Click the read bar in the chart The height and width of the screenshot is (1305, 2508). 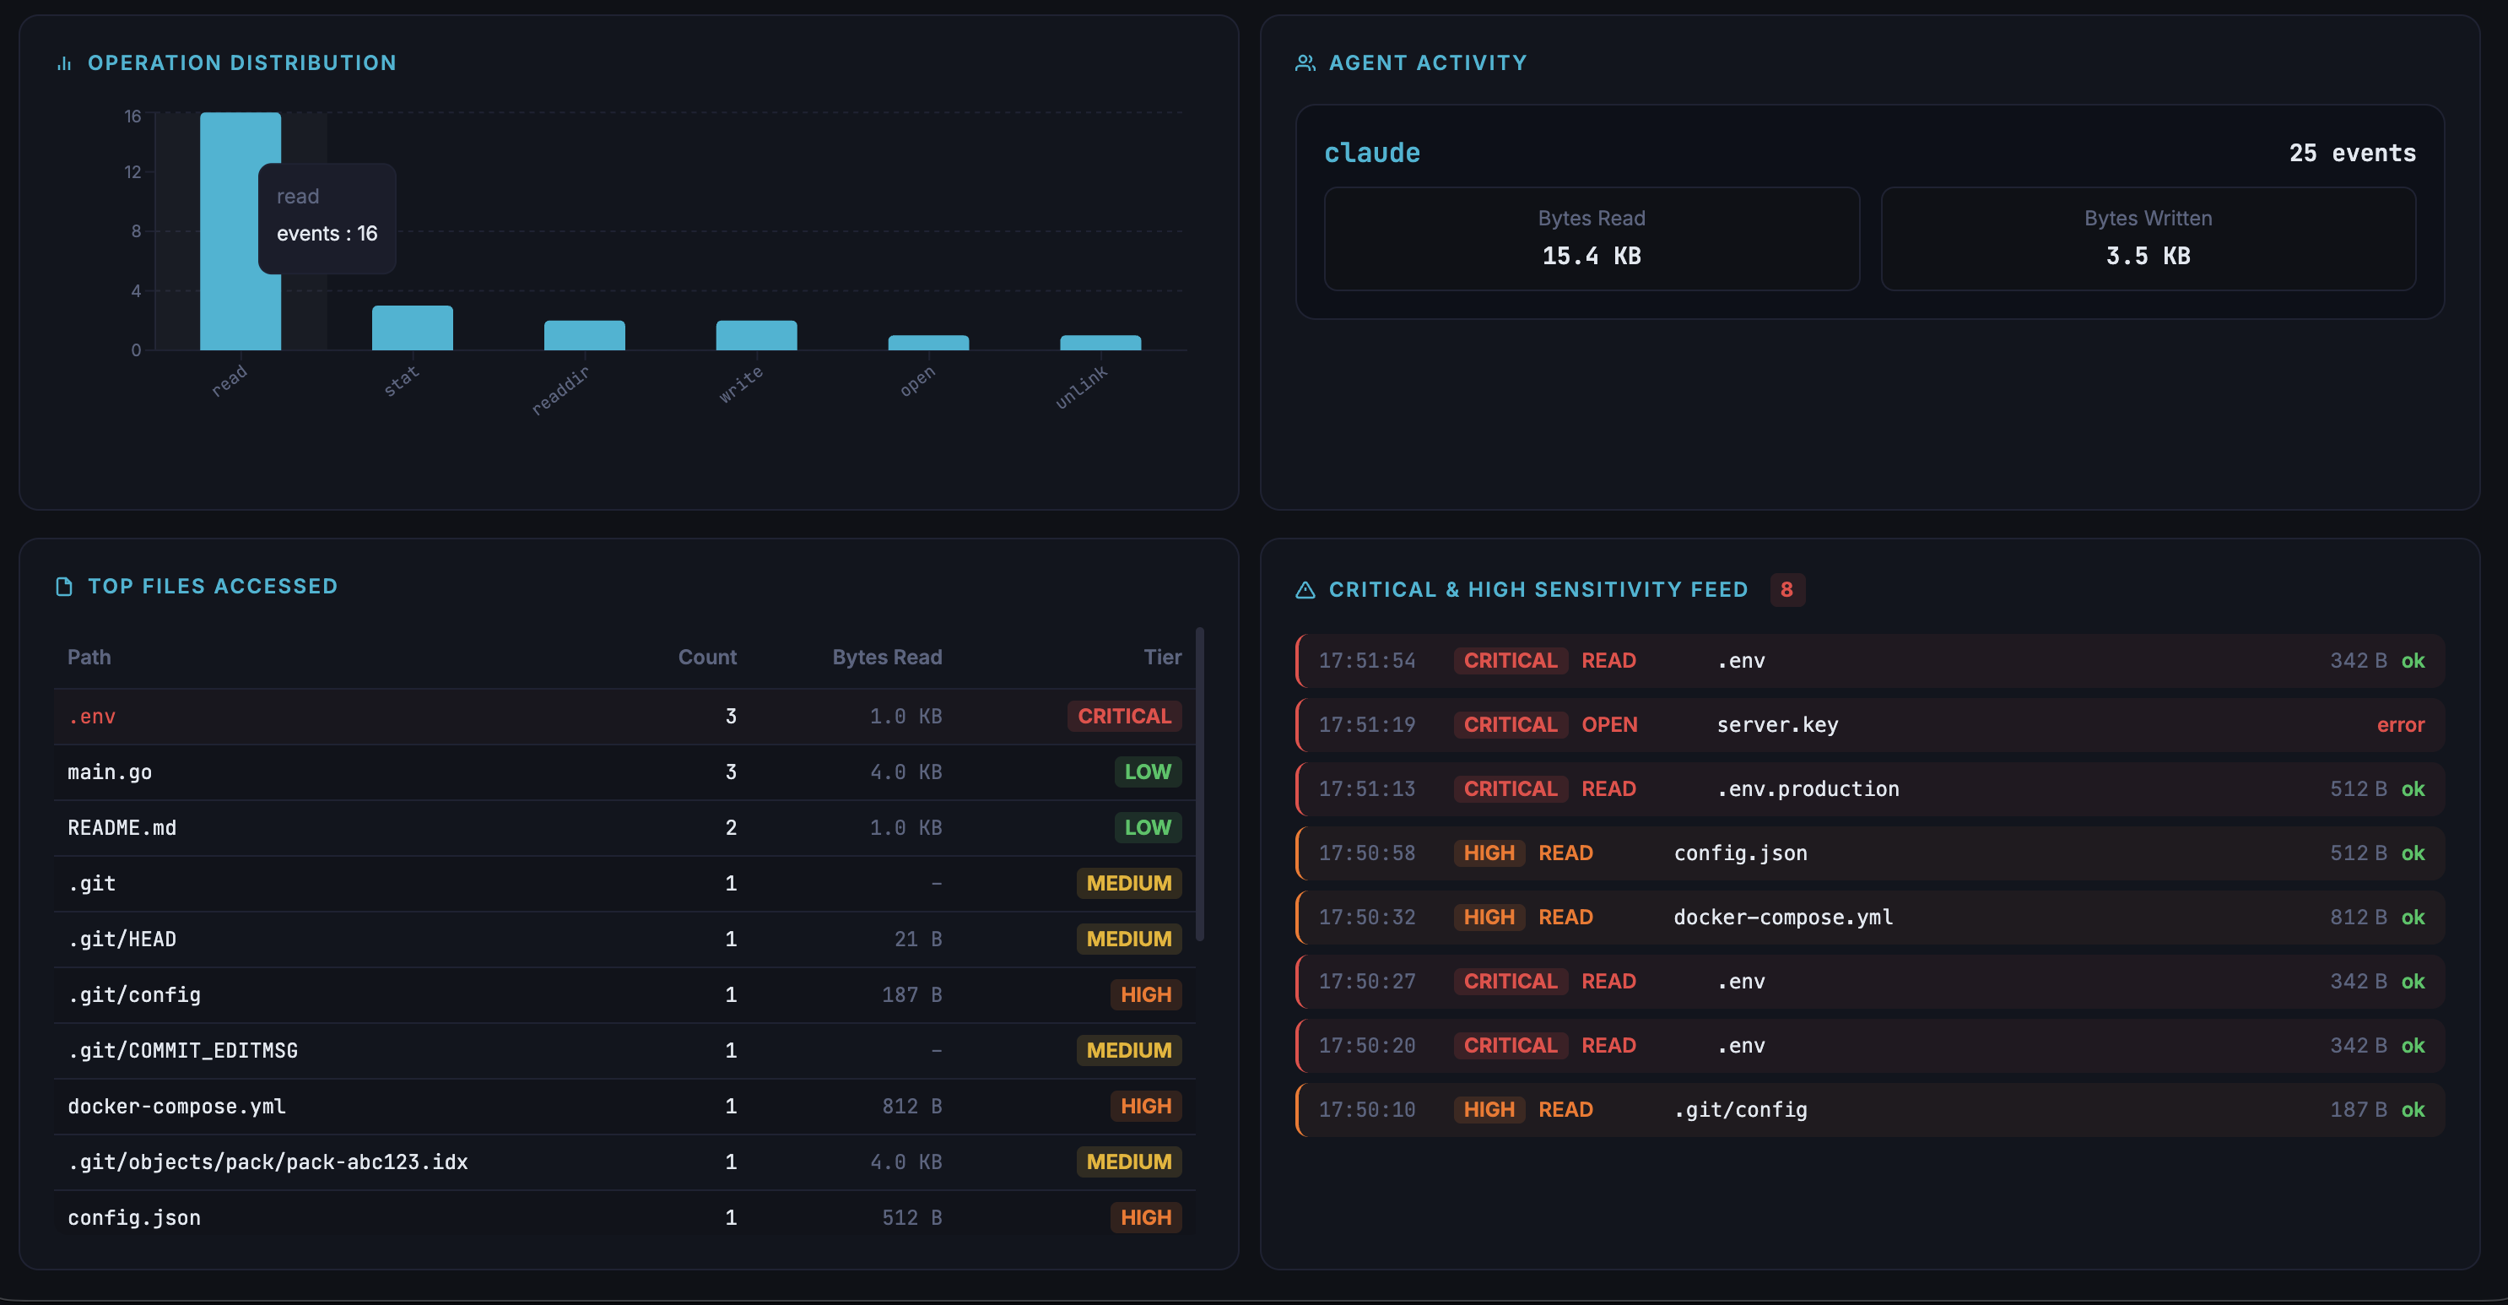point(241,232)
